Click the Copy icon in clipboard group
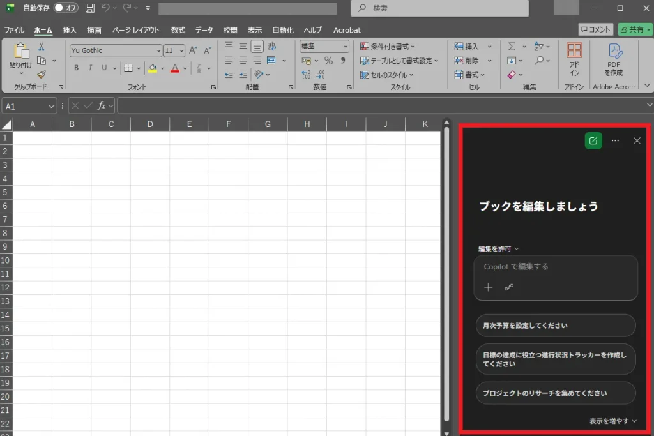The image size is (654, 436). click(42, 61)
